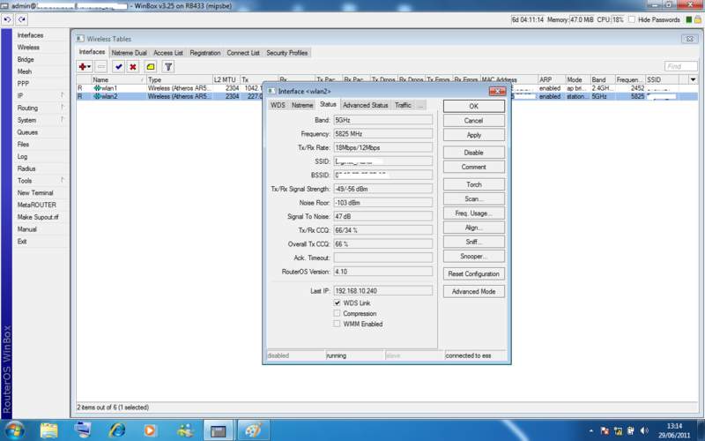Click the Scan... button
705x441 pixels.
(473, 198)
